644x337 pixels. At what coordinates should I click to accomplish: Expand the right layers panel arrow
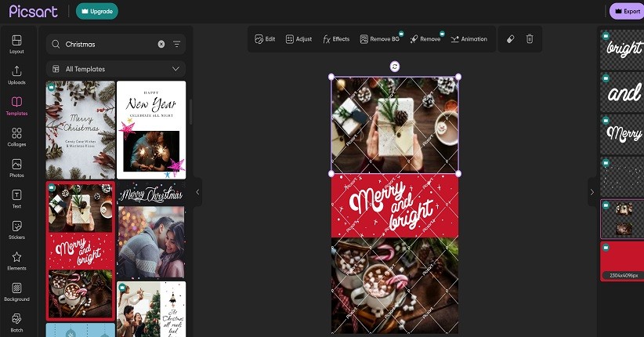(592, 192)
